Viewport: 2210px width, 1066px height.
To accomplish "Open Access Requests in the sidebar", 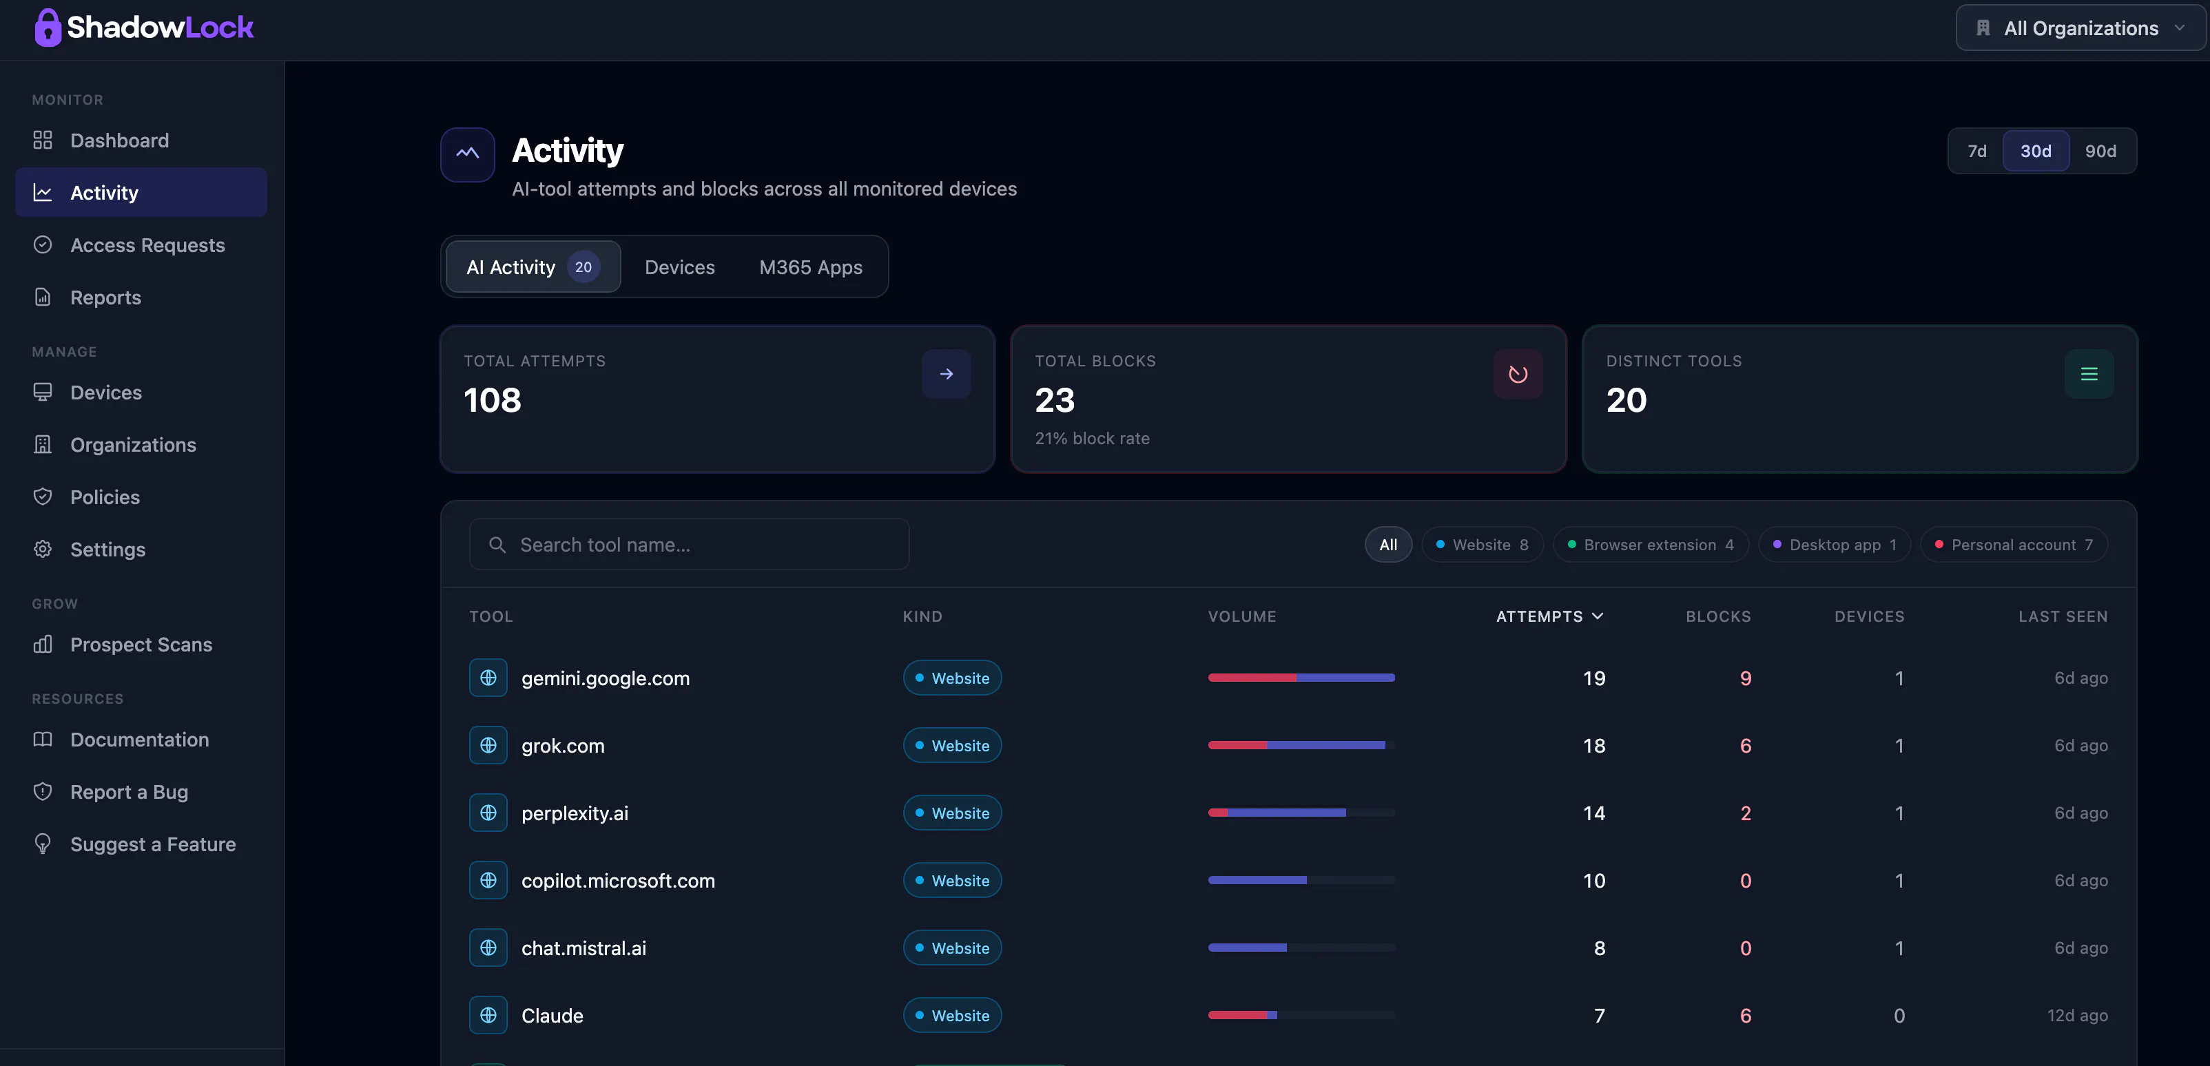I will (x=141, y=244).
